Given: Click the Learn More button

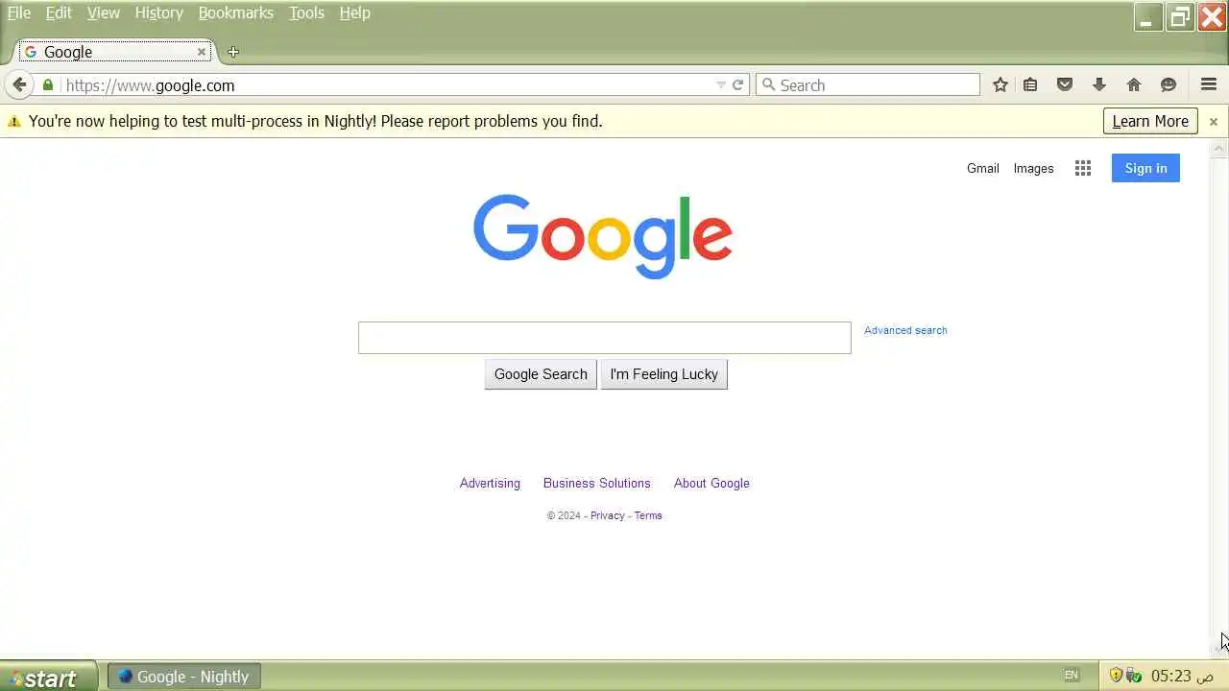Looking at the screenshot, I should tap(1150, 121).
